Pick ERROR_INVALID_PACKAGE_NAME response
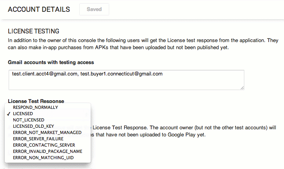Image resolution: width=284 pixels, height=169 pixels. 48,151
